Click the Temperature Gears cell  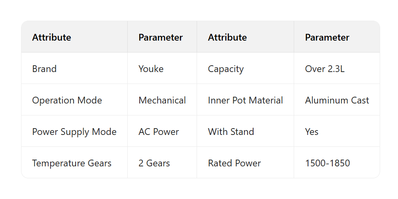72,163
